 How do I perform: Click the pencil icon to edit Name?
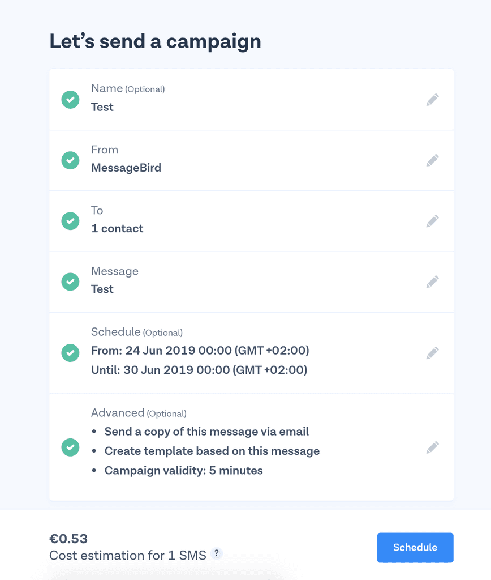[432, 99]
